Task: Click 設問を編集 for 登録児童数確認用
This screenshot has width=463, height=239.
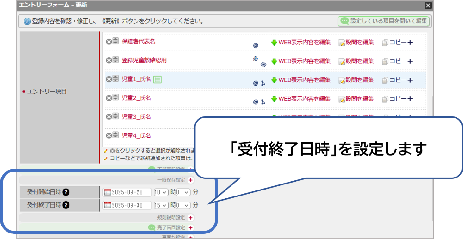Action: 356,61
